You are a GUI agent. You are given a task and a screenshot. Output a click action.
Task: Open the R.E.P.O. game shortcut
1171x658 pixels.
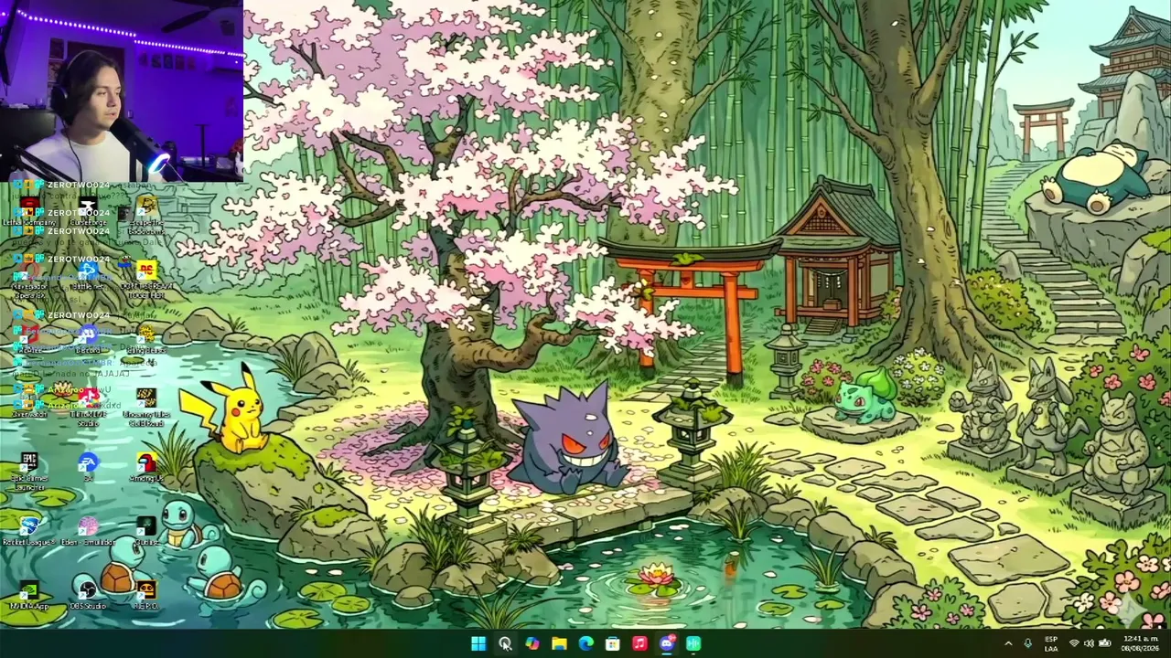point(146,596)
